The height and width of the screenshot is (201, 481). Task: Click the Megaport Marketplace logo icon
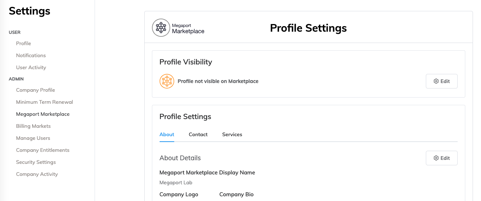click(161, 28)
